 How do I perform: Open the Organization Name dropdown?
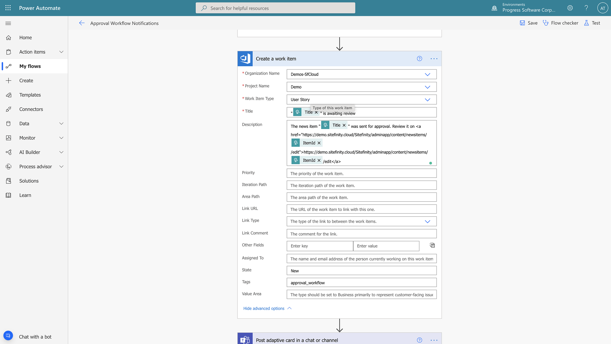coord(427,74)
